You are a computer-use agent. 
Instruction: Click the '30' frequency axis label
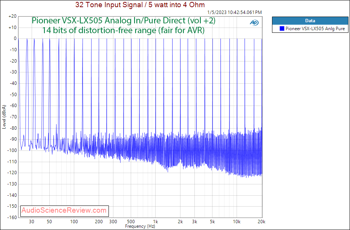32,222
